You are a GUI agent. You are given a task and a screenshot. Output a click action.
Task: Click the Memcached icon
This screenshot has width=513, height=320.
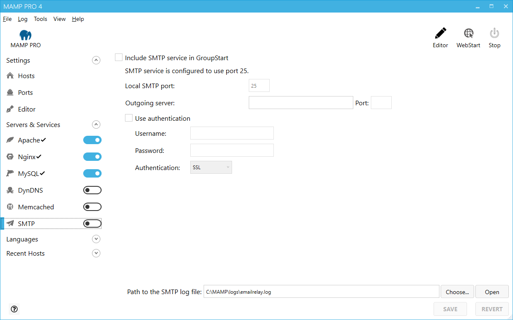point(10,207)
